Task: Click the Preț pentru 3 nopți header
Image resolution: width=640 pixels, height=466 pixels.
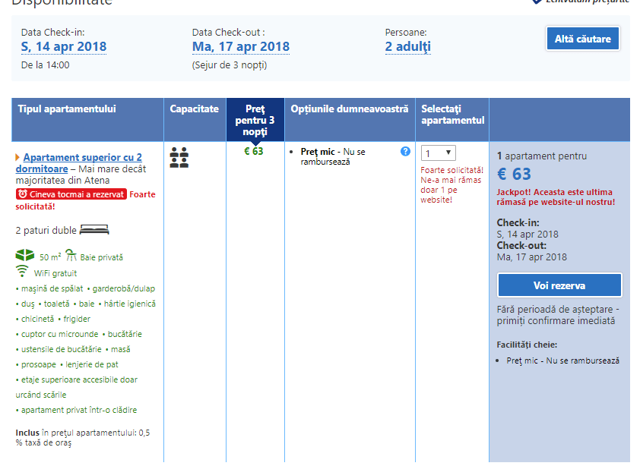Action: [255, 120]
